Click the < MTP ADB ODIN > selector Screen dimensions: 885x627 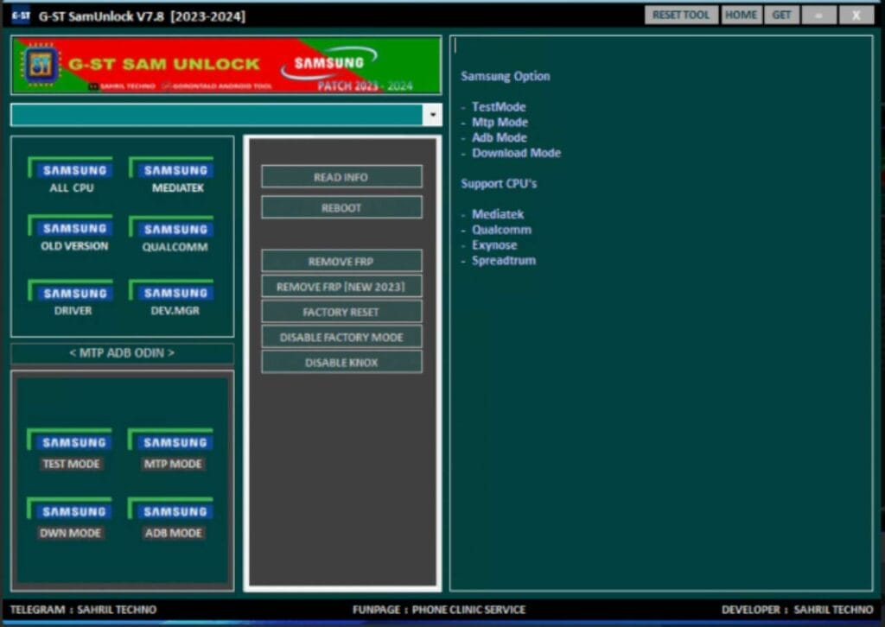click(x=121, y=352)
